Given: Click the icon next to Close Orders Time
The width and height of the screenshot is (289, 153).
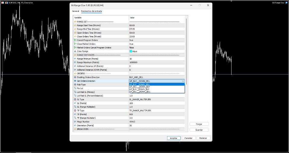Looking at the screenshot, I should (x=75, y=36).
